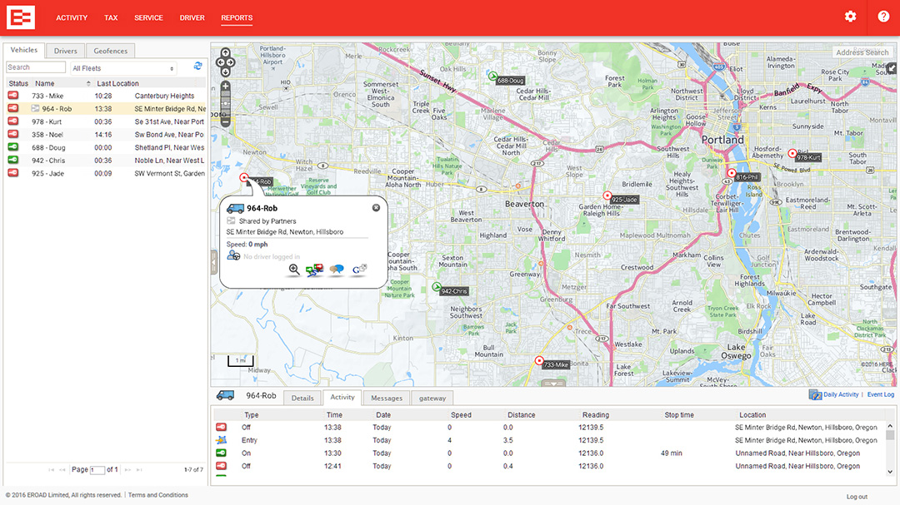Sort vehicles by the Name column
900x505 pixels.
click(x=45, y=84)
